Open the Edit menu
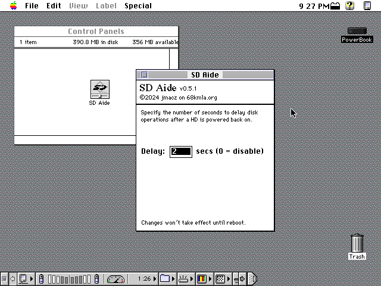The height and width of the screenshot is (286, 381). click(54, 5)
